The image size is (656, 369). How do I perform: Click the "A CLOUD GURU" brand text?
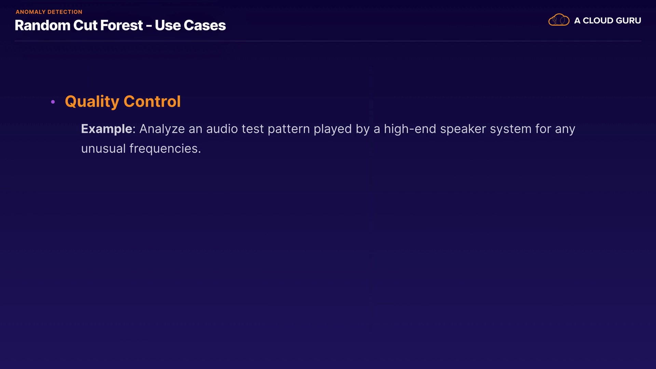(x=607, y=20)
